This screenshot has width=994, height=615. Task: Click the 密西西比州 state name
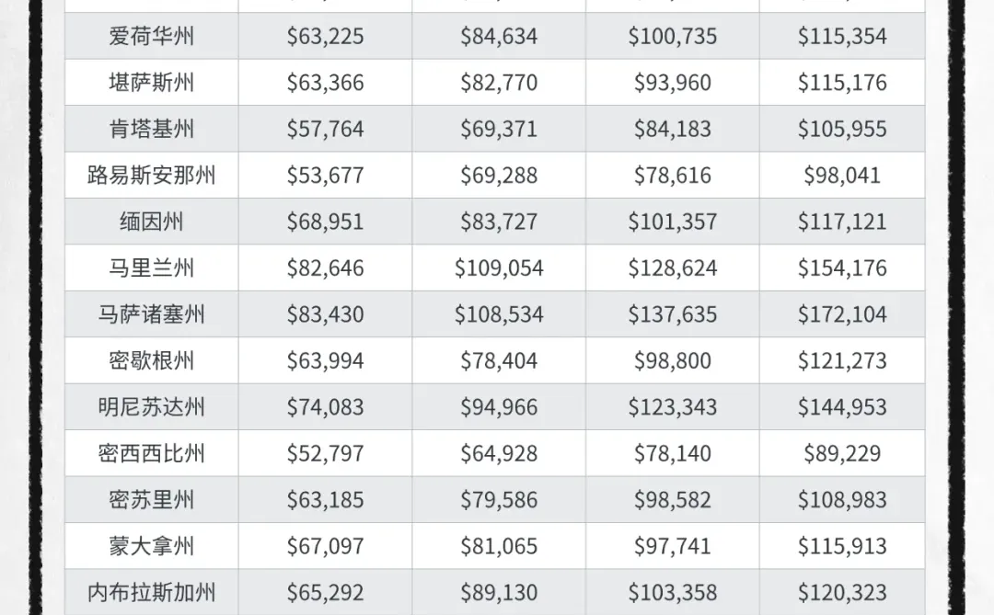point(152,453)
